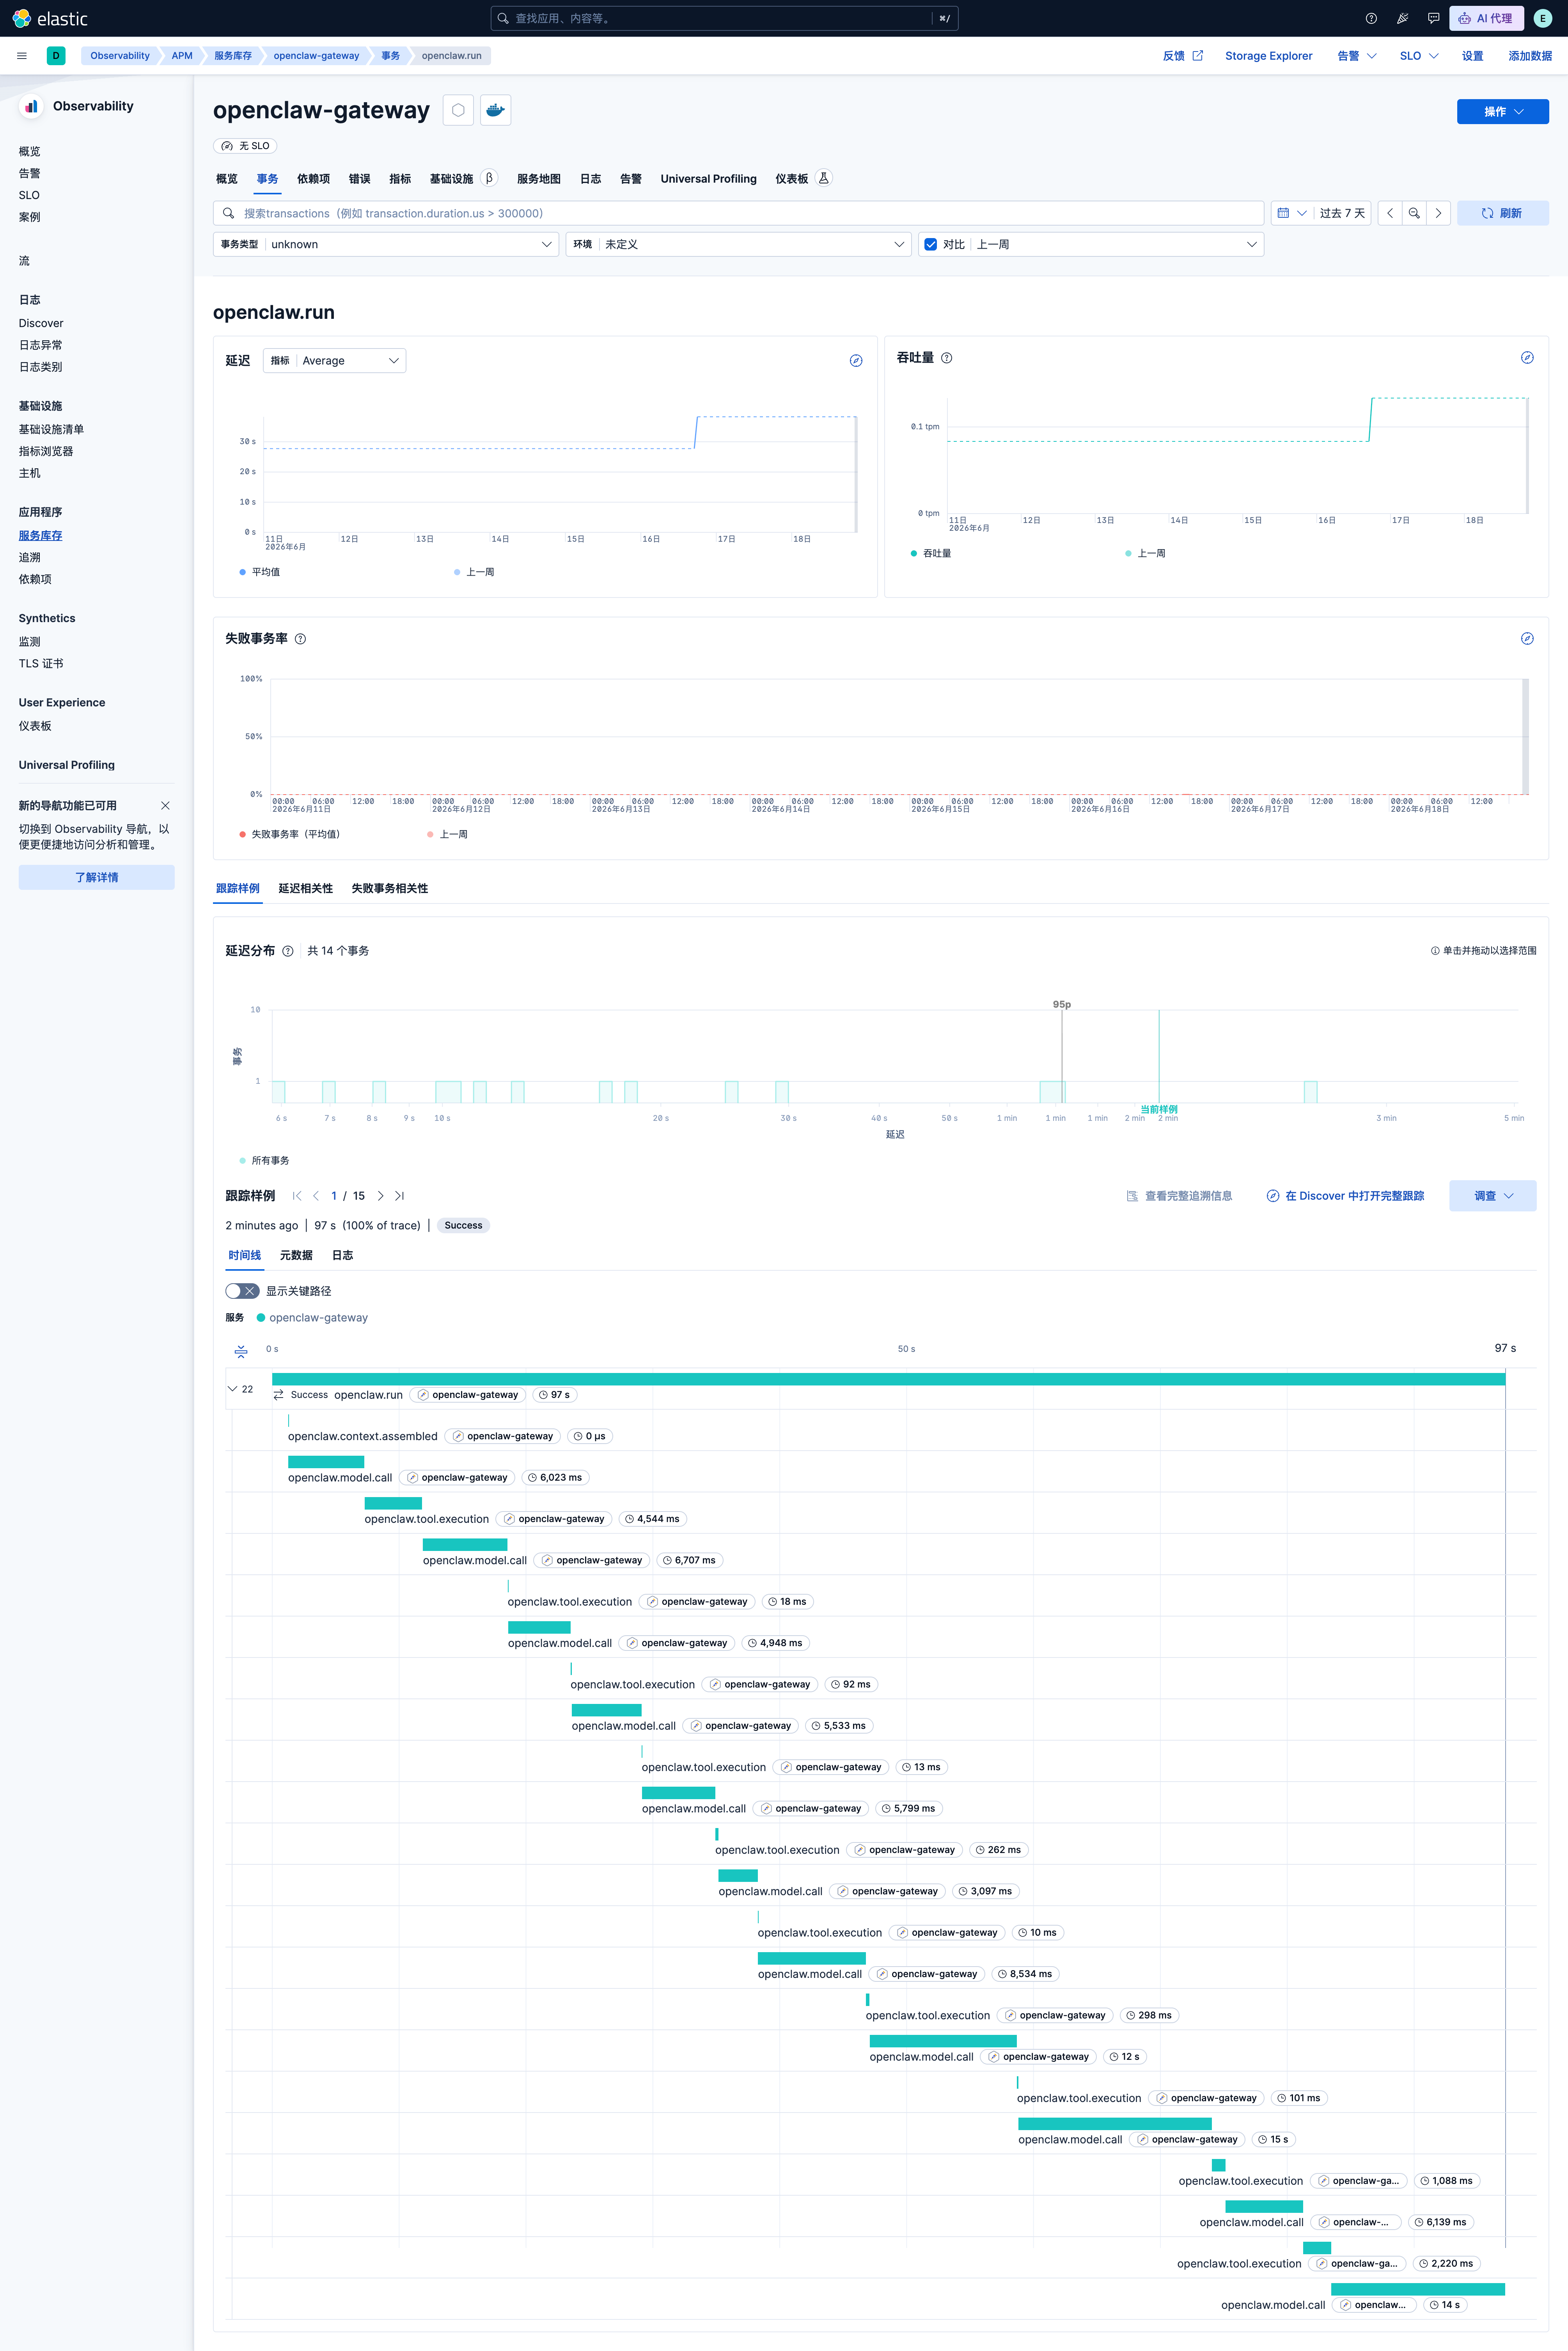This screenshot has height=2351, width=1568.
Task: Open the explore icon on the 延迟 chart
Action: (856, 361)
